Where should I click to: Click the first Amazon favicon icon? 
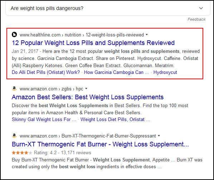pyautogui.click(x=14, y=89)
